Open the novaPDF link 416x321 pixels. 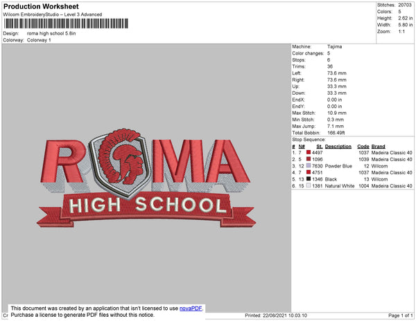[x=191, y=309]
